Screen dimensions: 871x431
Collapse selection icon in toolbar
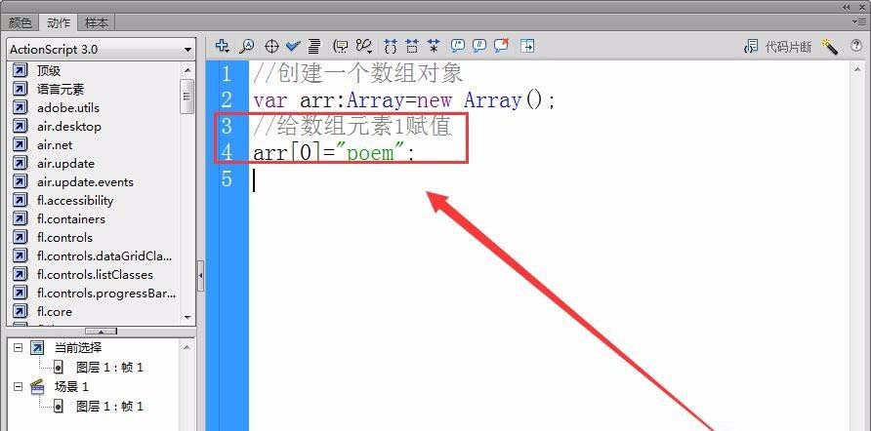point(412,46)
